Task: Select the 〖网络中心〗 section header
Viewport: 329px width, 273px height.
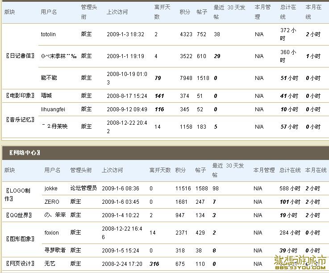Action: click(25, 153)
